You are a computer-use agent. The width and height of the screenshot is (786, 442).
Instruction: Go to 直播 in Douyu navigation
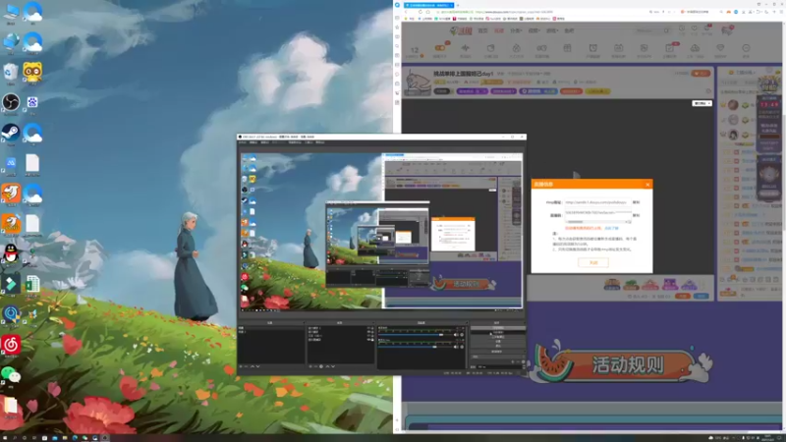499,30
